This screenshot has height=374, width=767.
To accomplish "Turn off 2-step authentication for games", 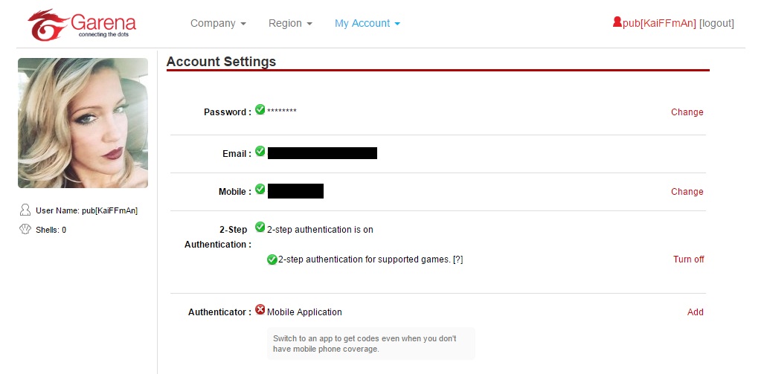I will pyautogui.click(x=688, y=259).
